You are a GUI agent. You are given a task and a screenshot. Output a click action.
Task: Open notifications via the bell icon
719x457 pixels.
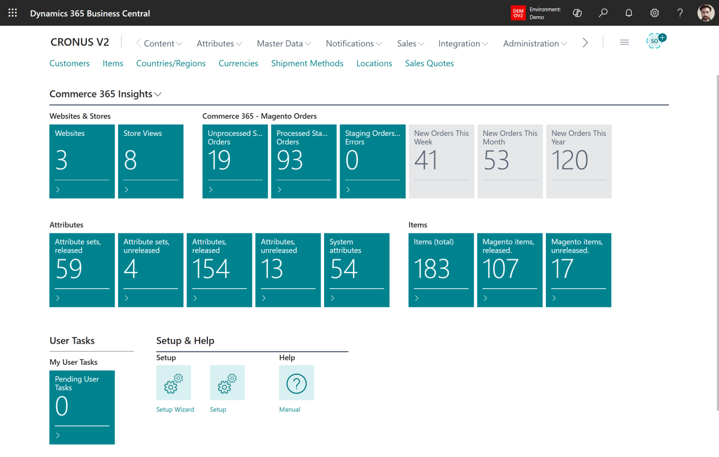click(629, 13)
